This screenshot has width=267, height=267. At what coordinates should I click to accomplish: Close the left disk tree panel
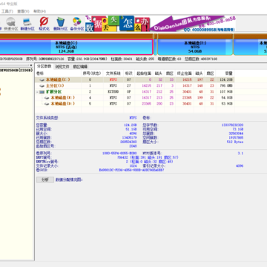point(31,65)
